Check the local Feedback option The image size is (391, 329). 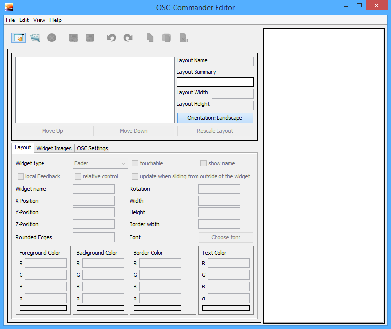(21, 176)
